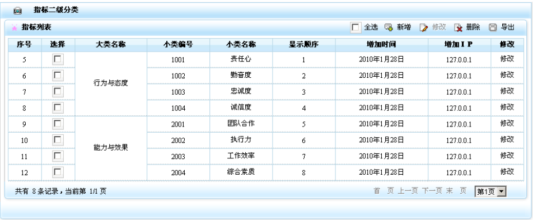
Task: Open 修改 link for the 诚信度 row
Action: click(x=507, y=107)
